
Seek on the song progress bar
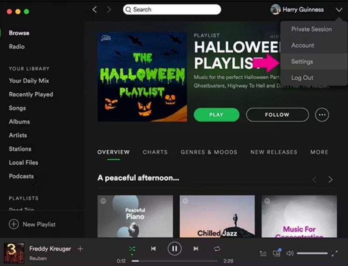tap(174, 261)
